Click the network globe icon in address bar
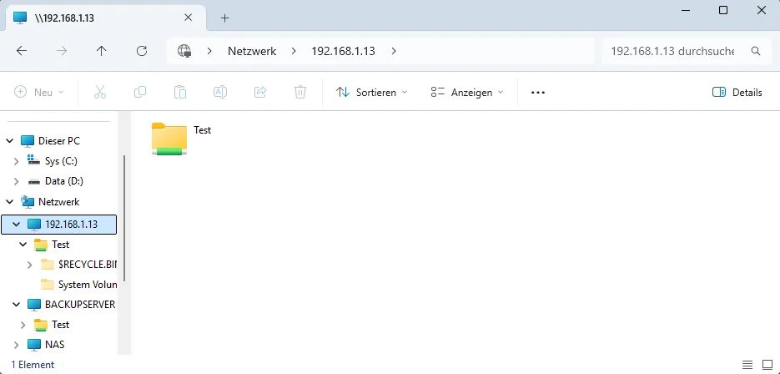 point(184,51)
